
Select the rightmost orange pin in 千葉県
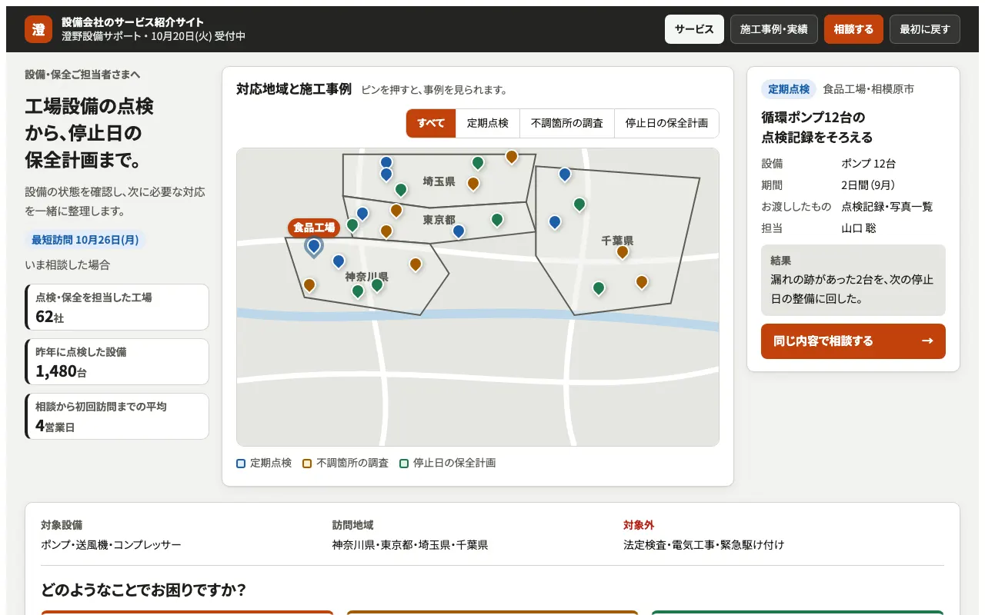(642, 283)
